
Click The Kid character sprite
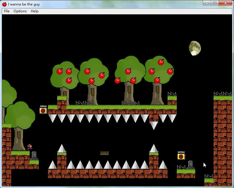pyautogui.click(x=30, y=147)
